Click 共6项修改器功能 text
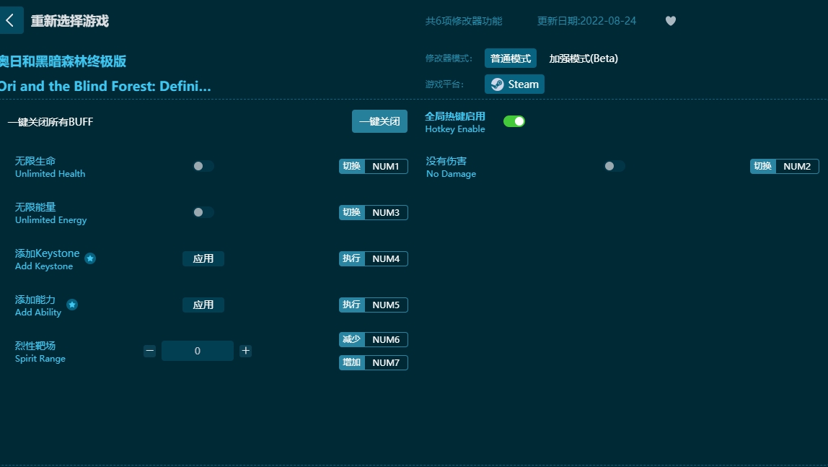The height and width of the screenshot is (467, 828). coord(464,21)
